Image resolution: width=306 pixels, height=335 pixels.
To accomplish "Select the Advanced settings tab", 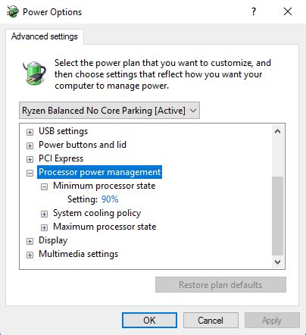I will pyautogui.click(x=45, y=36).
